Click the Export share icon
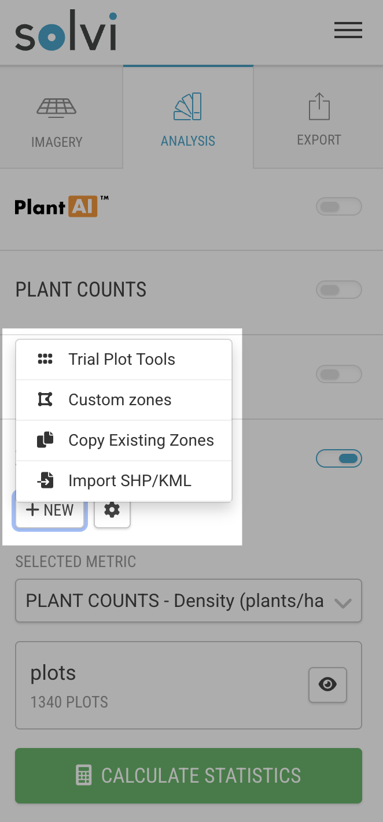 [x=319, y=108]
